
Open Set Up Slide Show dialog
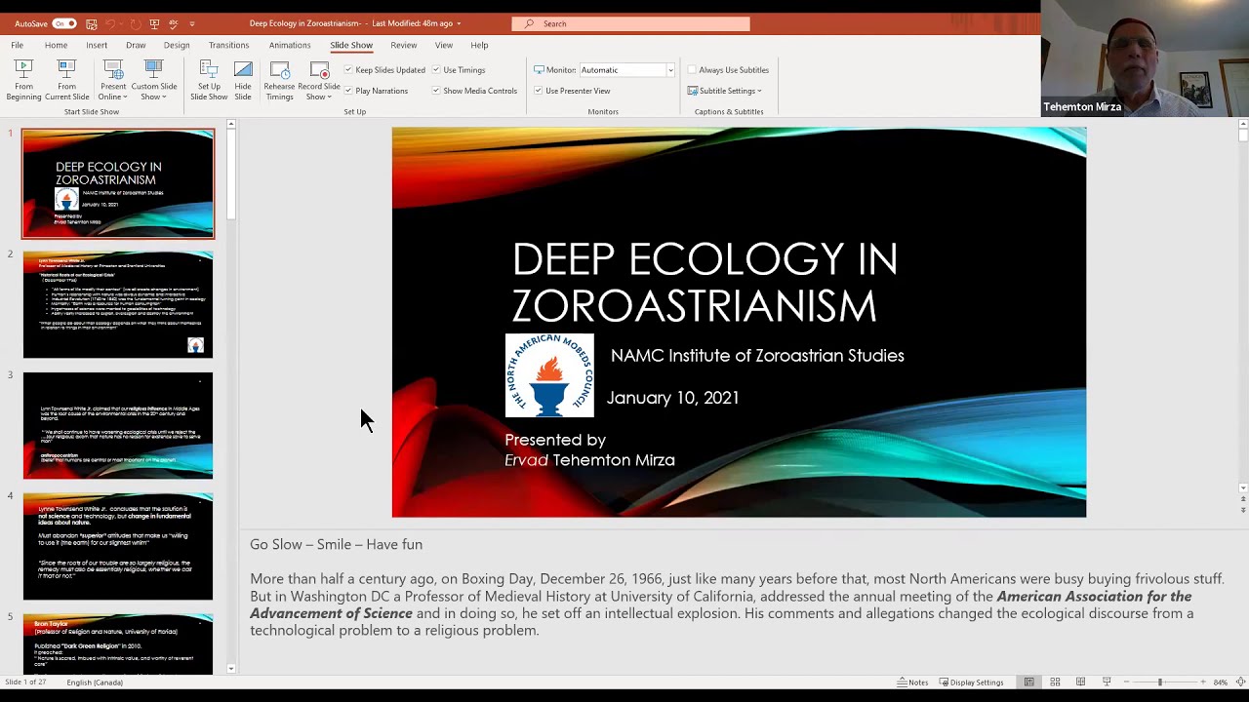tap(209, 79)
